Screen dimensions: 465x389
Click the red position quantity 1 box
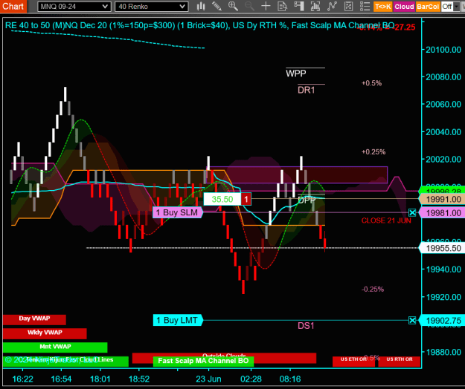click(x=246, y=199)
